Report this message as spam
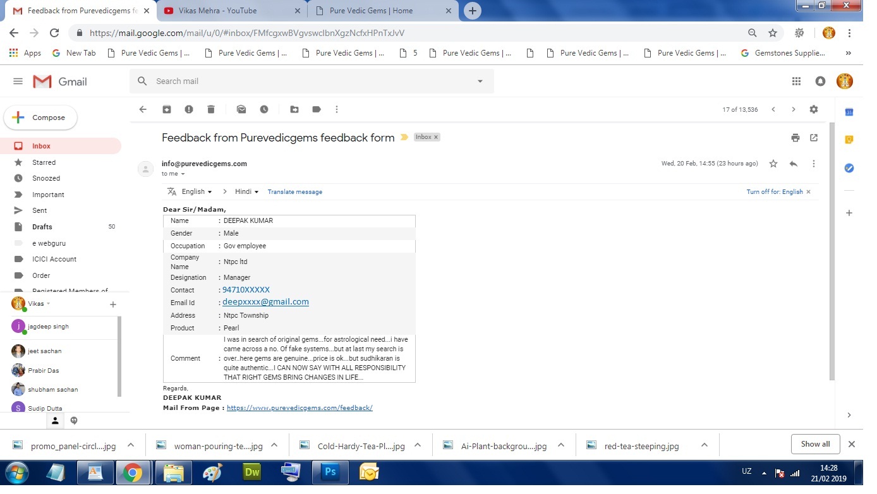This screenshot has height=494, width=877. pos(189,109)
